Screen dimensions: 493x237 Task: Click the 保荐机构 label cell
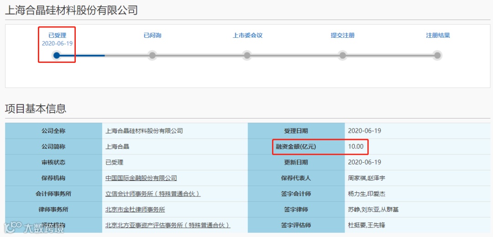[53, 178]
